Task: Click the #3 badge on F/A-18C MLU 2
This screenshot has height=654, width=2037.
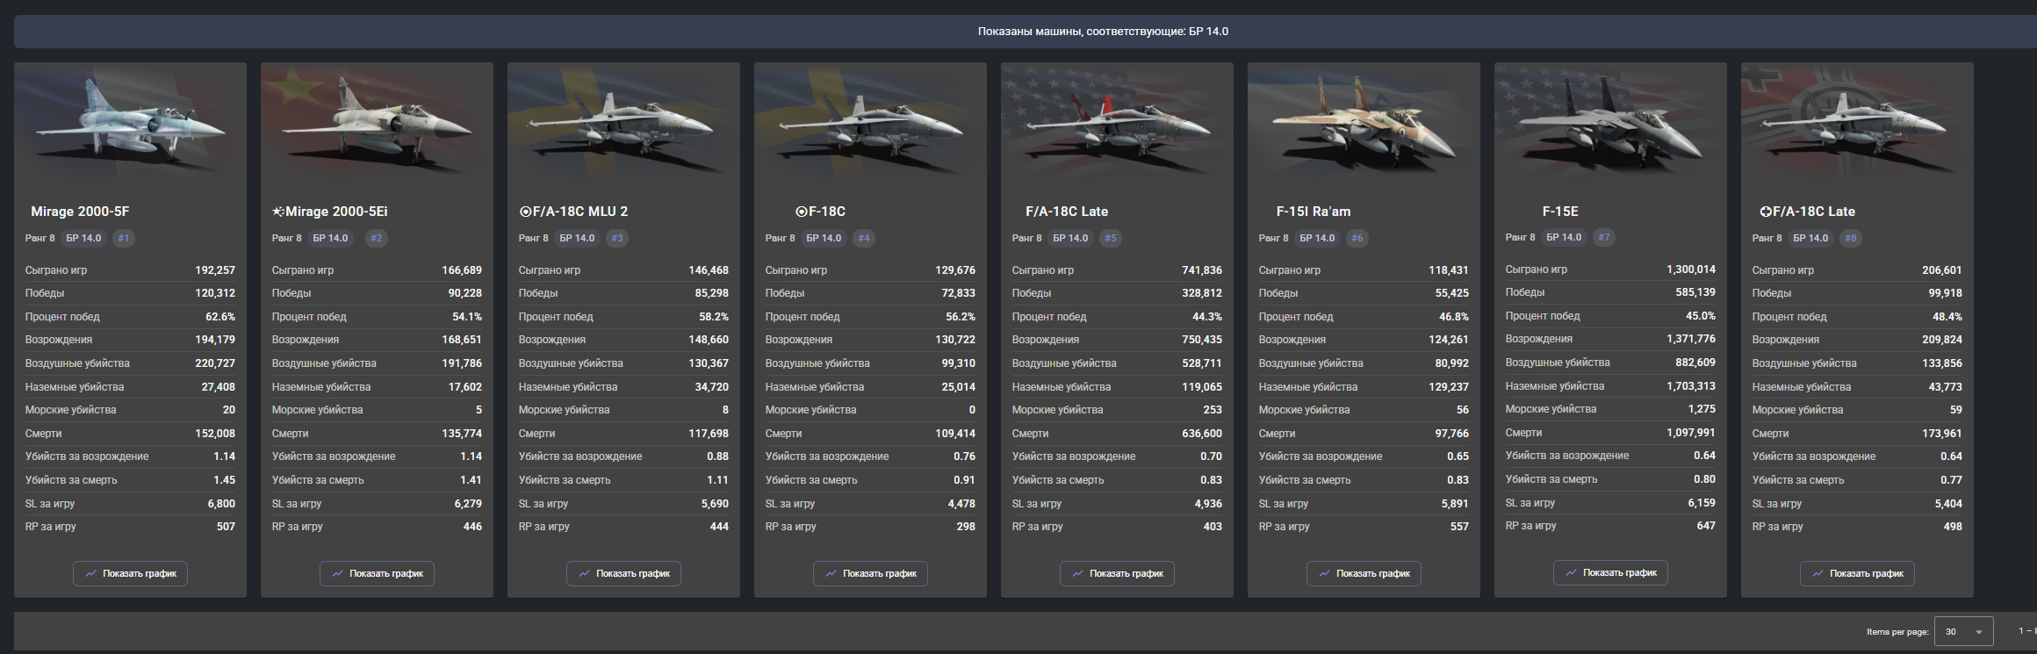Action: 616,238
